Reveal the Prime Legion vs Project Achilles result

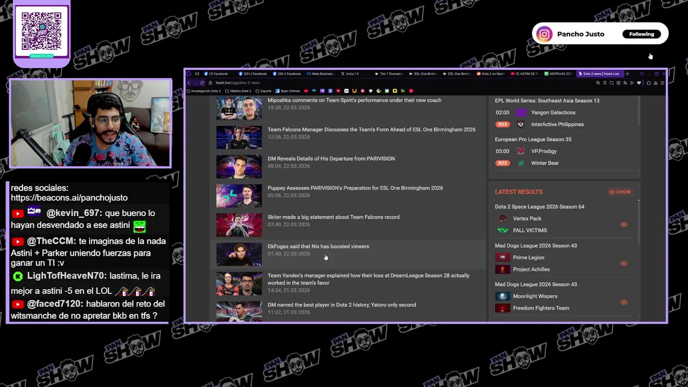click(624, 263)
